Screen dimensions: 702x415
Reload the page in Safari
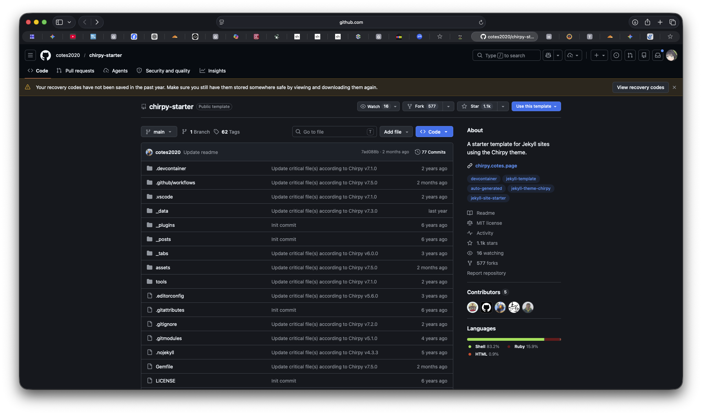481,22
